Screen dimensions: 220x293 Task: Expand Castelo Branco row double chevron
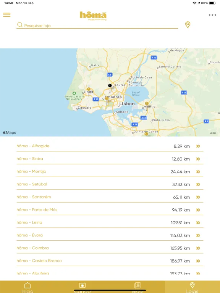pos(198,261)
